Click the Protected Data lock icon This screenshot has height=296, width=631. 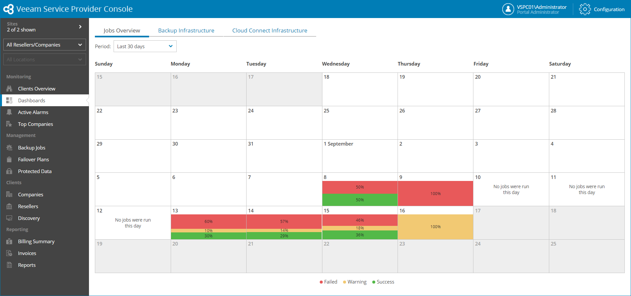click(x=9, y=171)
